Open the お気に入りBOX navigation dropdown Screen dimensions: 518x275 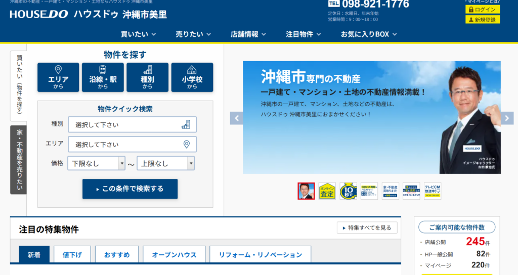coord(369,34)
